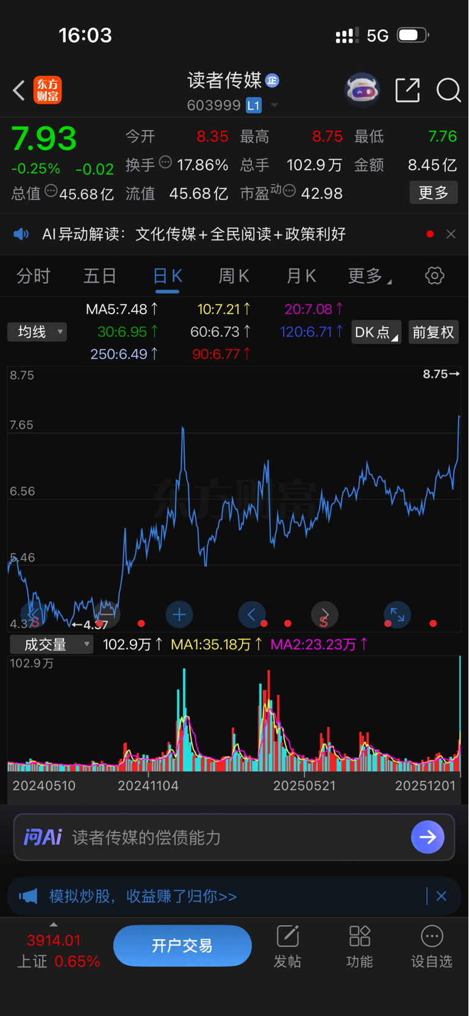The height and width of the screenshot is (1016, 469).
Task: Zoom in chart with plus button
Action: 179,614
